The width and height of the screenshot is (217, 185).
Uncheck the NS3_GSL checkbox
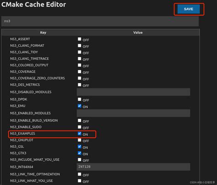point(79,147)
